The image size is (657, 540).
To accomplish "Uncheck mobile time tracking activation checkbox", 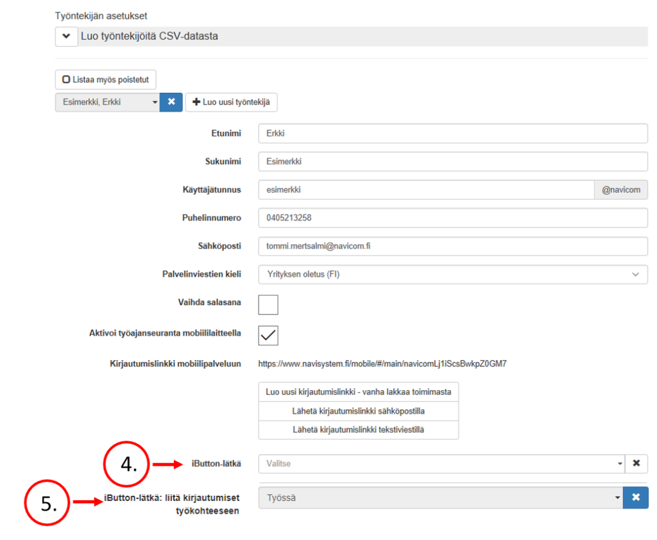I will [268, 335].
